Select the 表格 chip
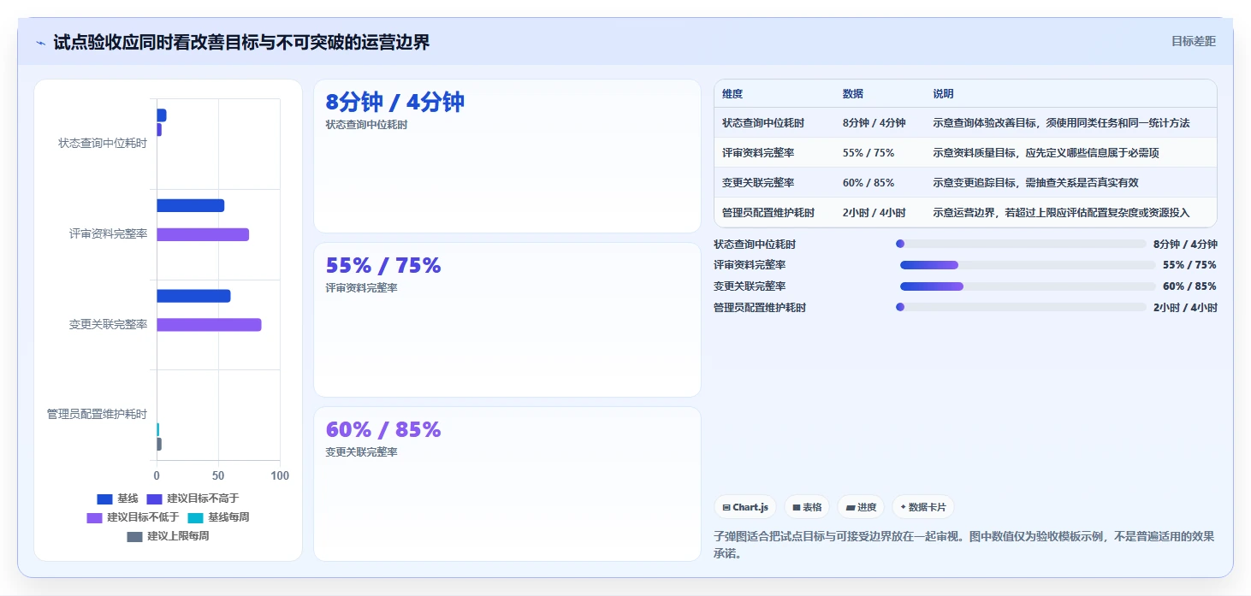1251x596 pixels. click(807, 507)
